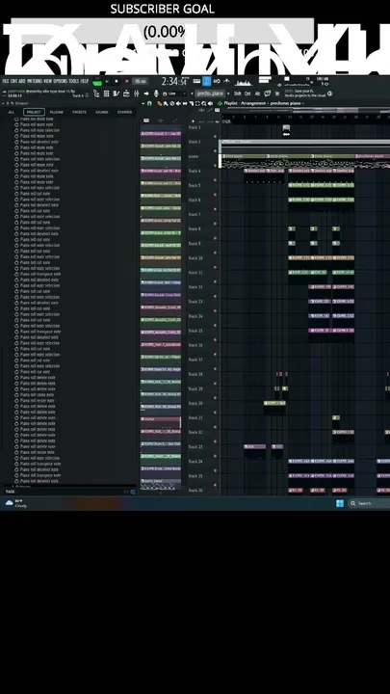Click the Shift shortcut button
Viewport: 390px width, 694px height.
point(238,93)
